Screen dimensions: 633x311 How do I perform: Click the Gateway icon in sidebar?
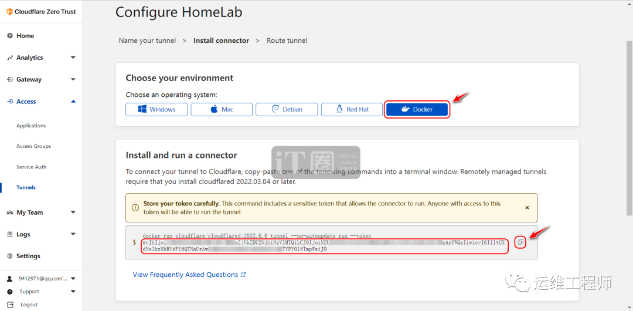point(10,80)
